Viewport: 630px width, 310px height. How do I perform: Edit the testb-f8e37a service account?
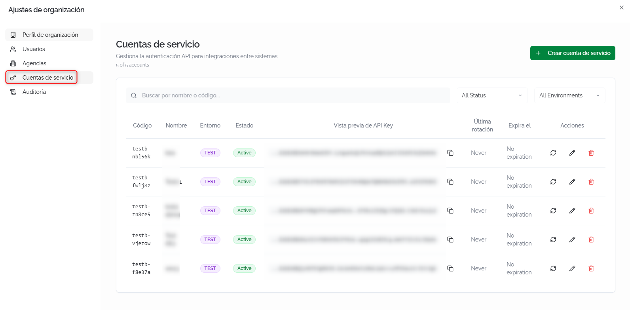pyautogui.click(x=572, y=268)
